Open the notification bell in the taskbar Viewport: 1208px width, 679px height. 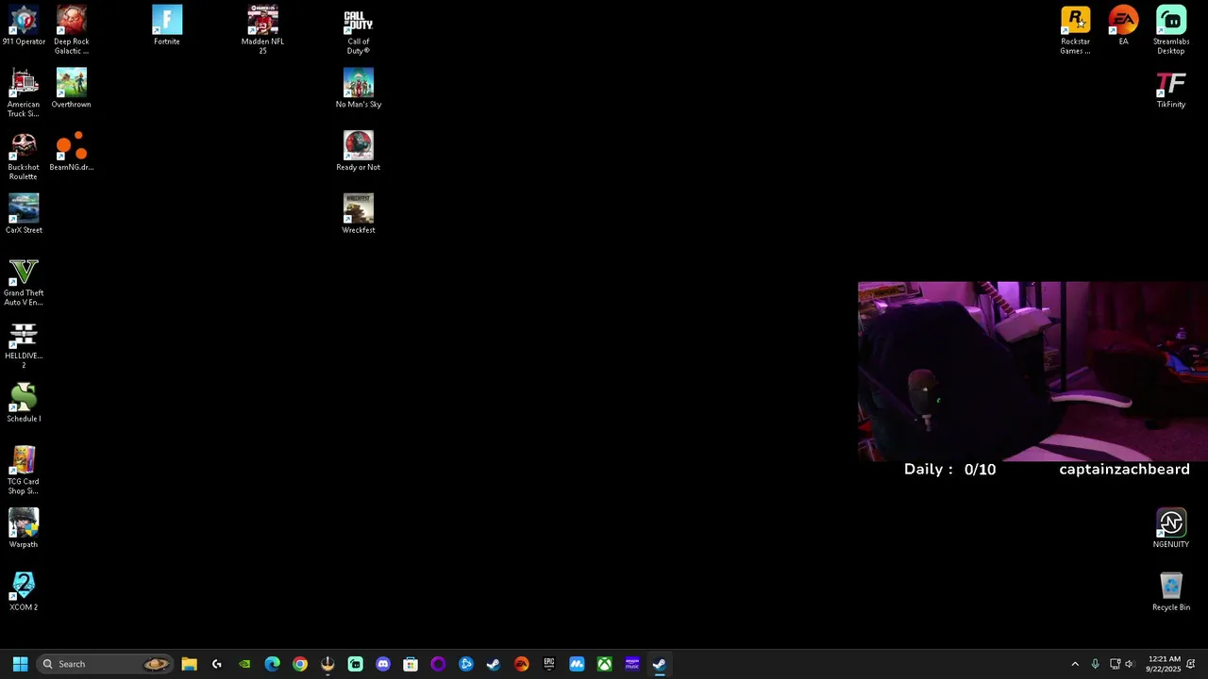point(1192,664)
